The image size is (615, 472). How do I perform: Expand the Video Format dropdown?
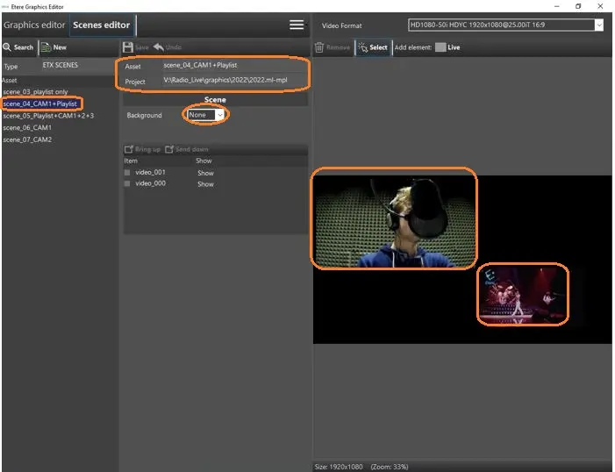tap(598, 25)
